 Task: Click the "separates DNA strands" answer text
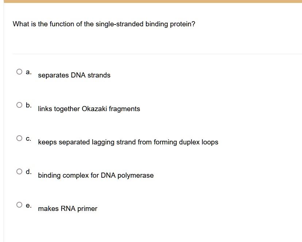pos(74,75)
